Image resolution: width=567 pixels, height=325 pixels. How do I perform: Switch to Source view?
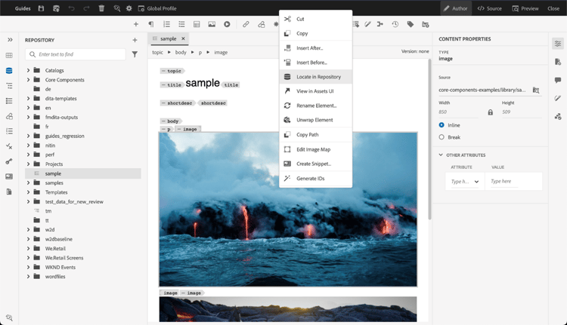point(489,8)
